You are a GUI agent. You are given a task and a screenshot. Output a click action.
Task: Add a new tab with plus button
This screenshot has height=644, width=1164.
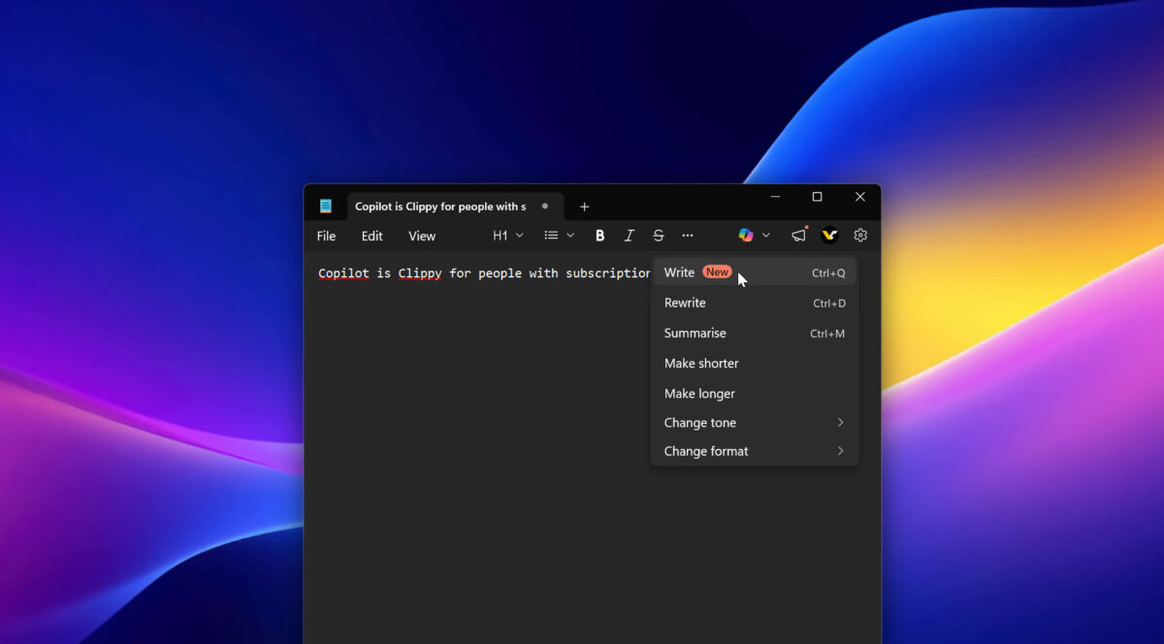(x=584, y=207)
